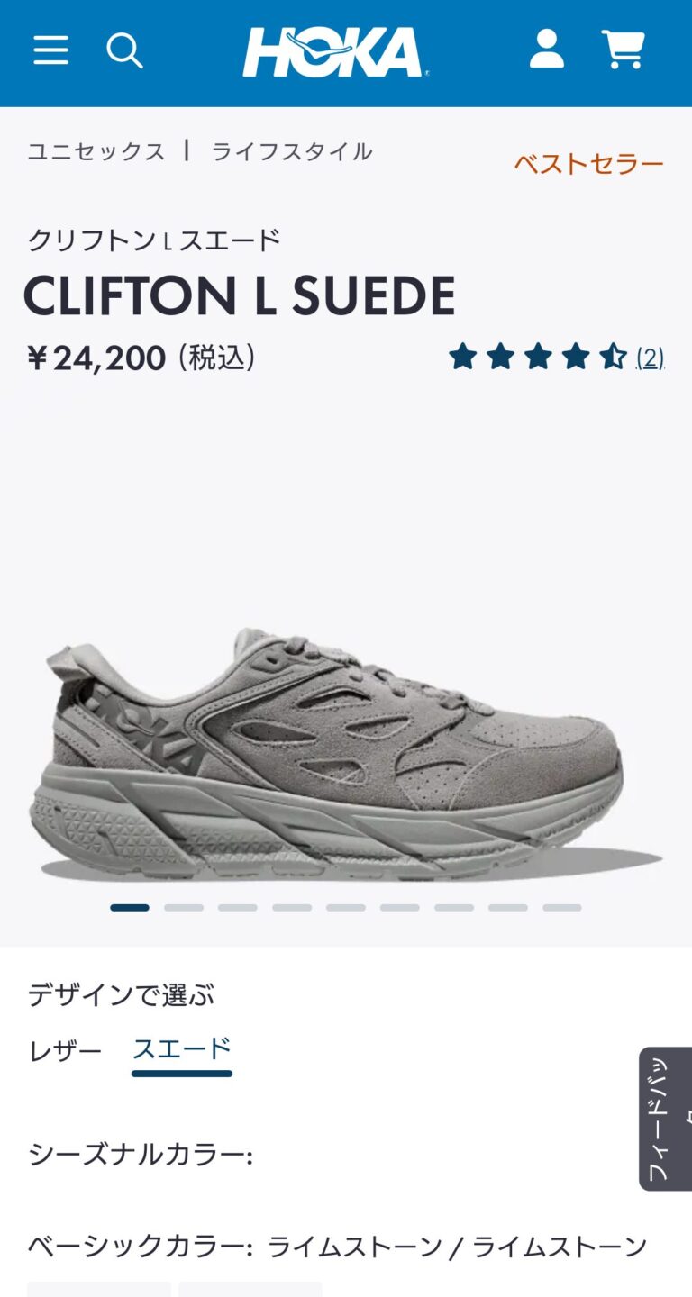Select the スエード design tab
The width and height of the screenshot is (692, 1297).
[182, 1052]
